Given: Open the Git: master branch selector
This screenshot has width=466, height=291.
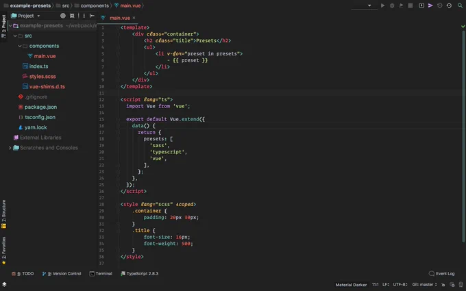Looking at the screenshot, I should pyautogui.click(x=424, y=284).
